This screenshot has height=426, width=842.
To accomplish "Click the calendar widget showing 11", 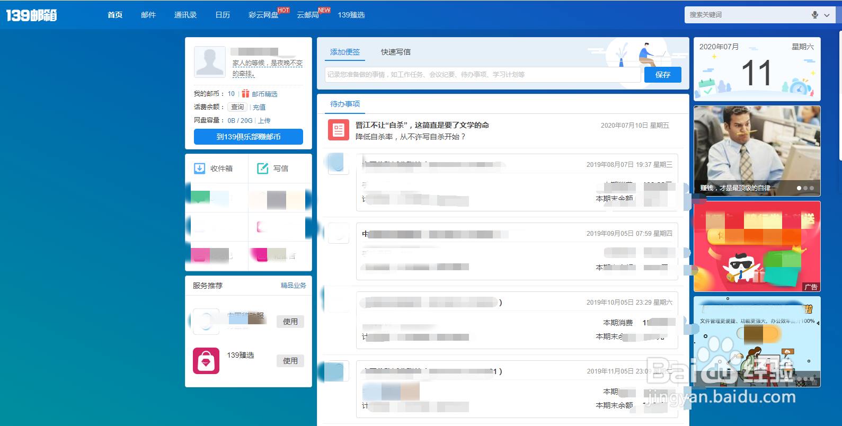I will coord(757,69).
